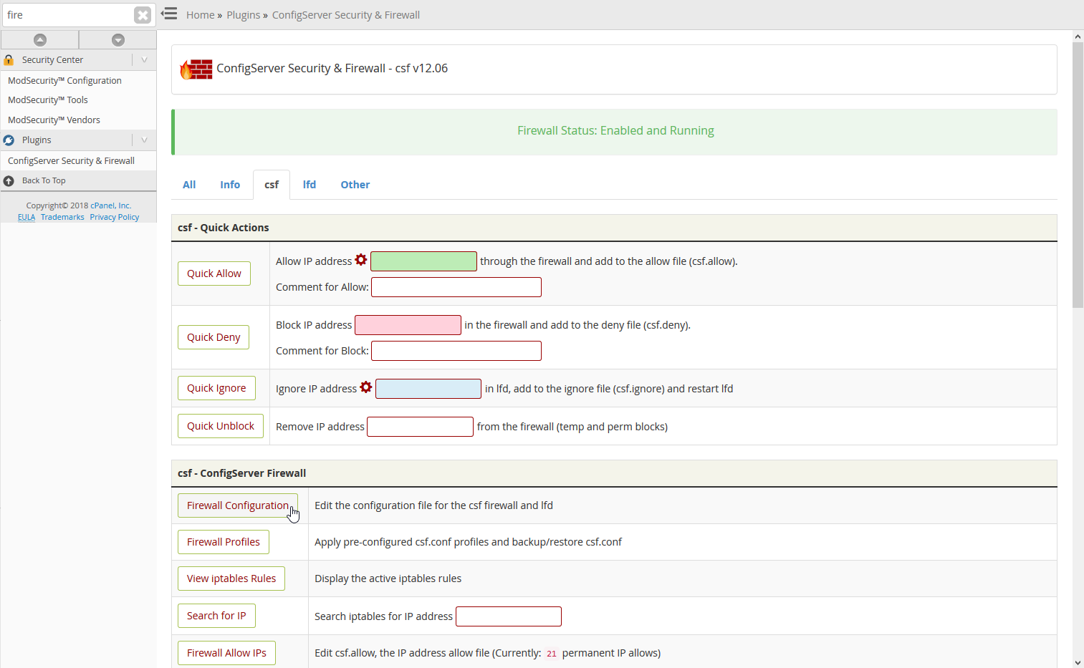Open ModSecurity Tools in the sidebar
Screen dimensions: 1084x668
[x=48, y=100]
